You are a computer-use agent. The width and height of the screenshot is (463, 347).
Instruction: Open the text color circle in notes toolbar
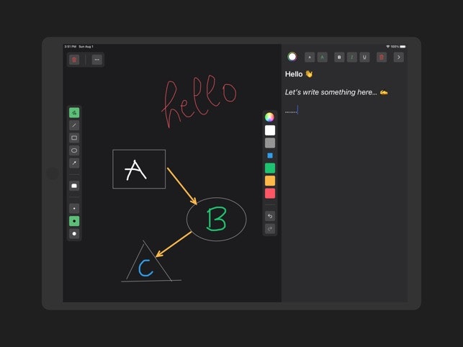click(x=292, y=57)
